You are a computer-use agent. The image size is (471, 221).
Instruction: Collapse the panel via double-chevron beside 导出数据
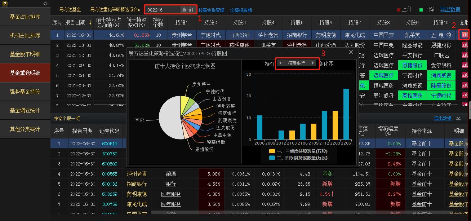coord(458,118)
